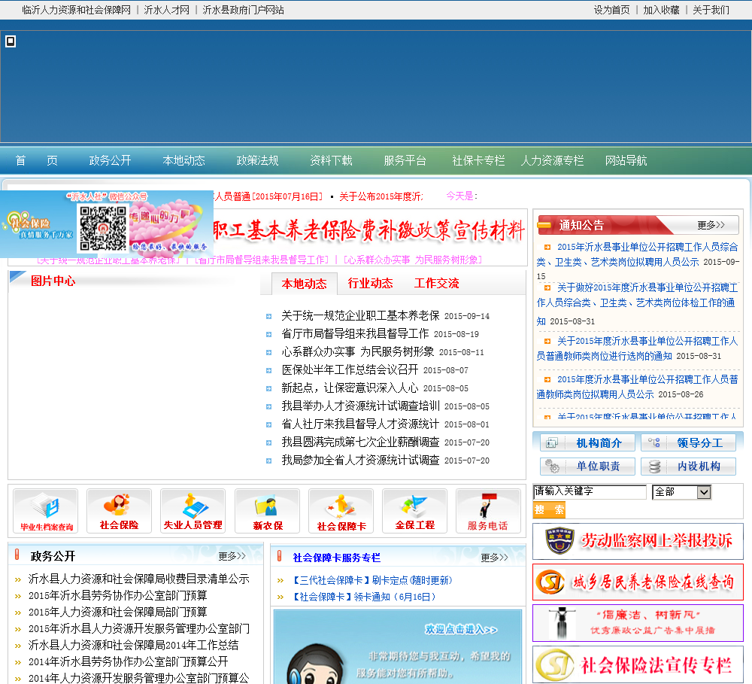Click the 领导分工 icon button
Viewport: 752px width, 684px height.
tap(688, 442)
